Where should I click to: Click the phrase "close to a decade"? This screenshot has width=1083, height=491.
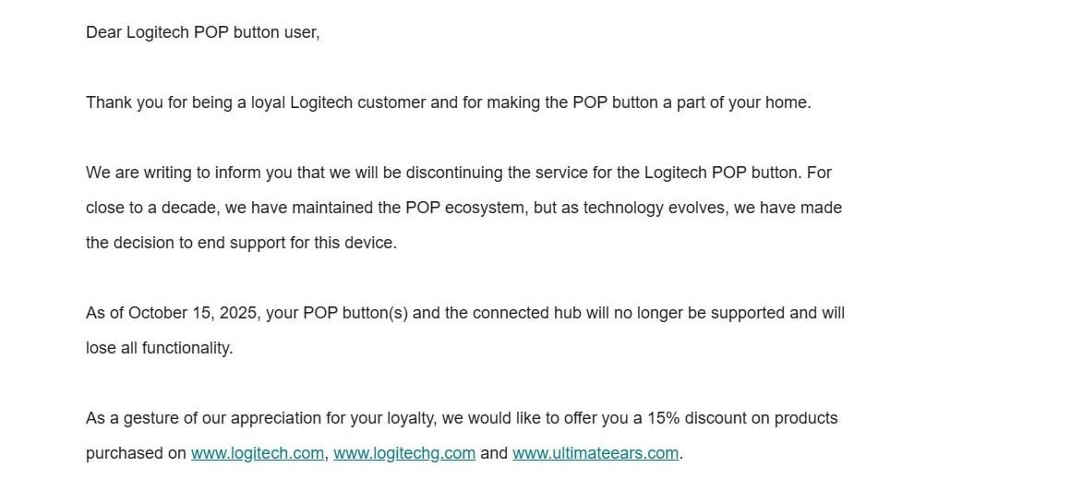tap(152, 208)
